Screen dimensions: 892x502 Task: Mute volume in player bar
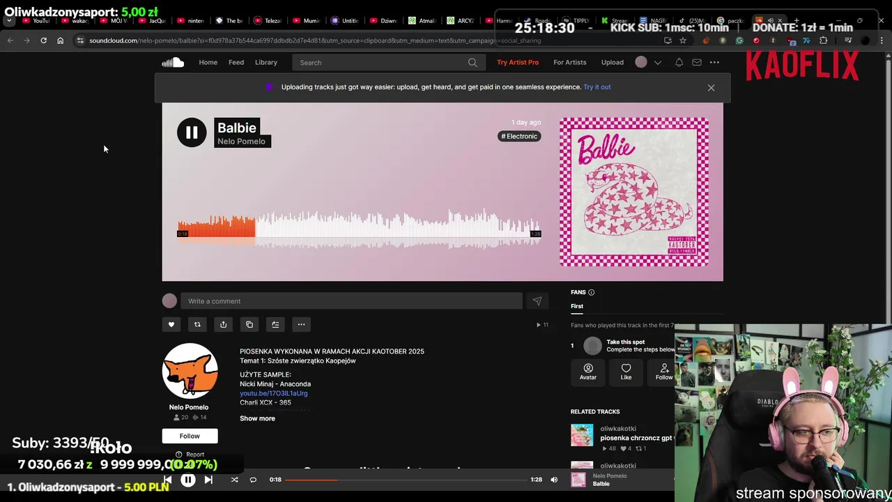click(554, 480)
